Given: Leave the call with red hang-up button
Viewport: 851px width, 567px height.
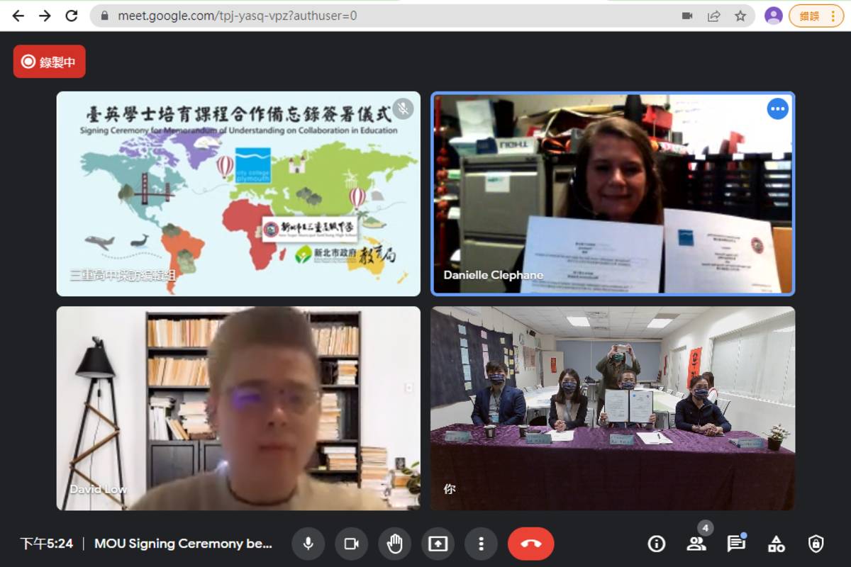Looking at the screenshot, I should point(531,544).
